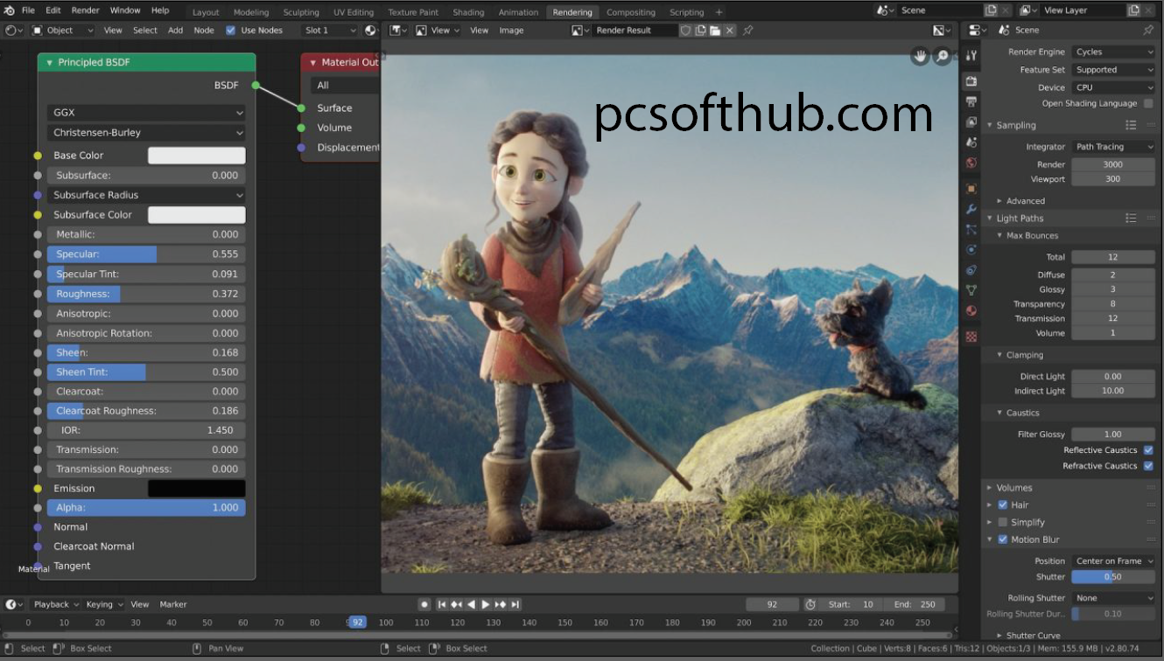Toggle the Use Nodes checkbox
1164x661 pixels.
pyautogui.click(x=231, y=30)
